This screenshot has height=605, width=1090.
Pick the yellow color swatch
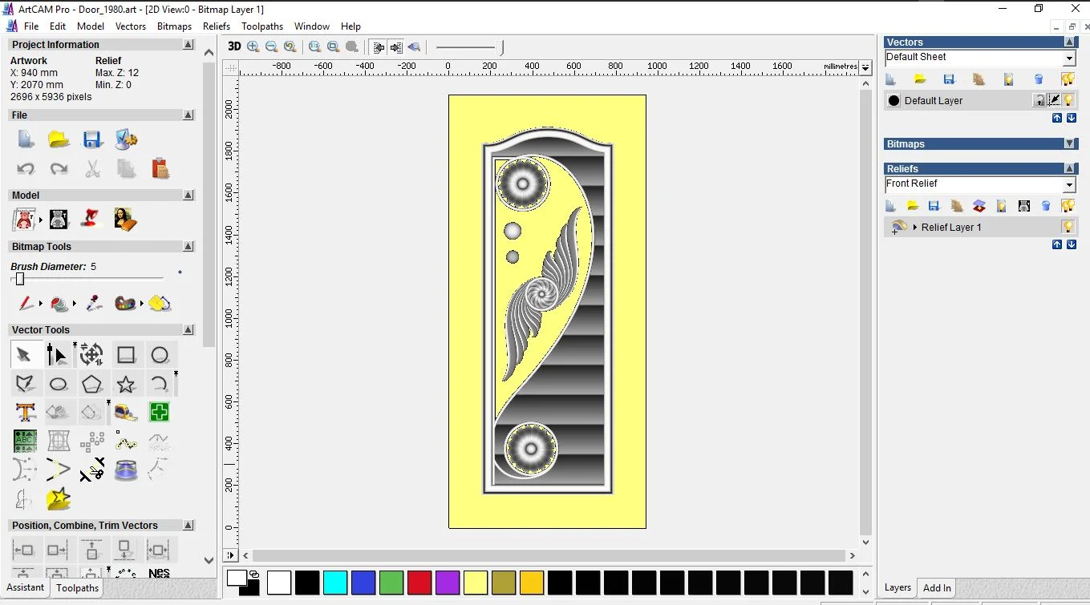coord(476,583)
